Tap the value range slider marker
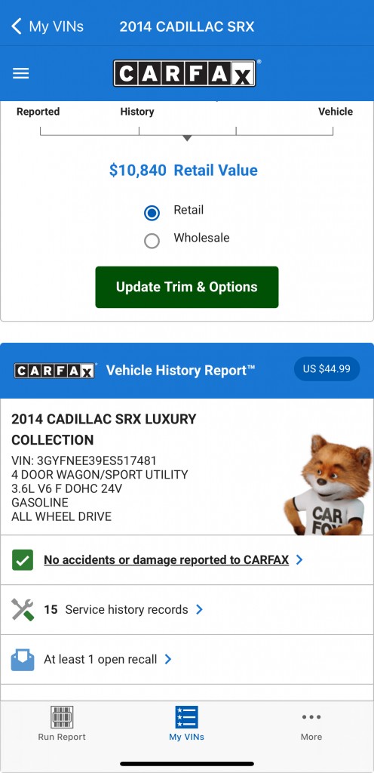374x773 pixels. (187, 138)
